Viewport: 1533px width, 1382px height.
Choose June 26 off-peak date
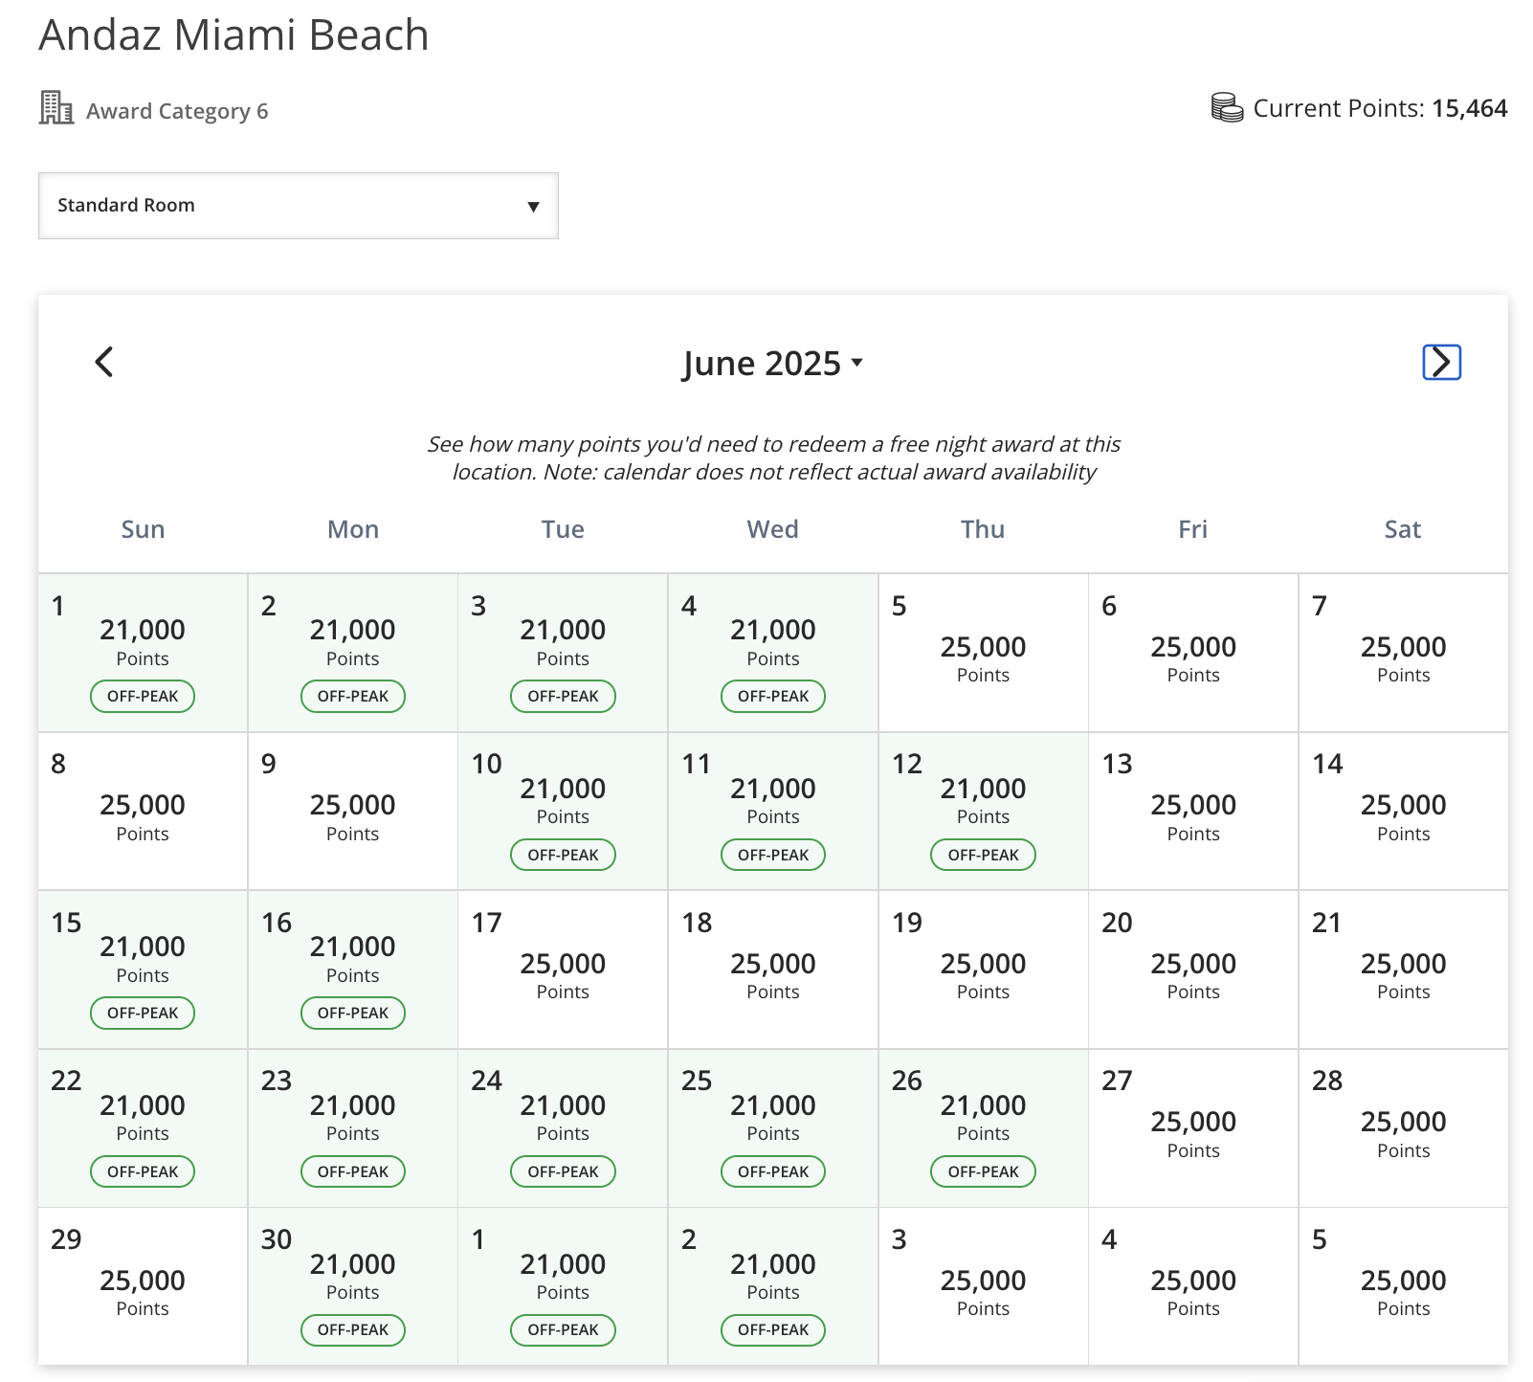click(983, 1128)
